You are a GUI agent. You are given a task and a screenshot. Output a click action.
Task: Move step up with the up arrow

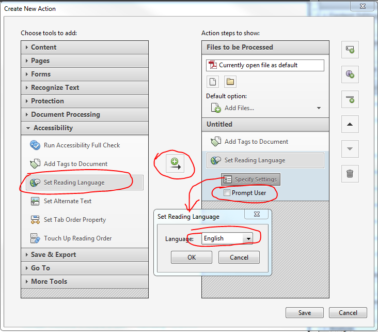point(350,124)
